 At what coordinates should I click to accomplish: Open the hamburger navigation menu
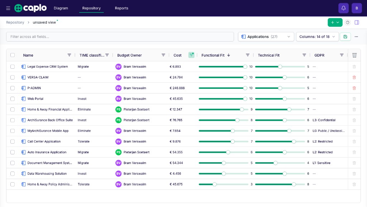click(8, 8)
